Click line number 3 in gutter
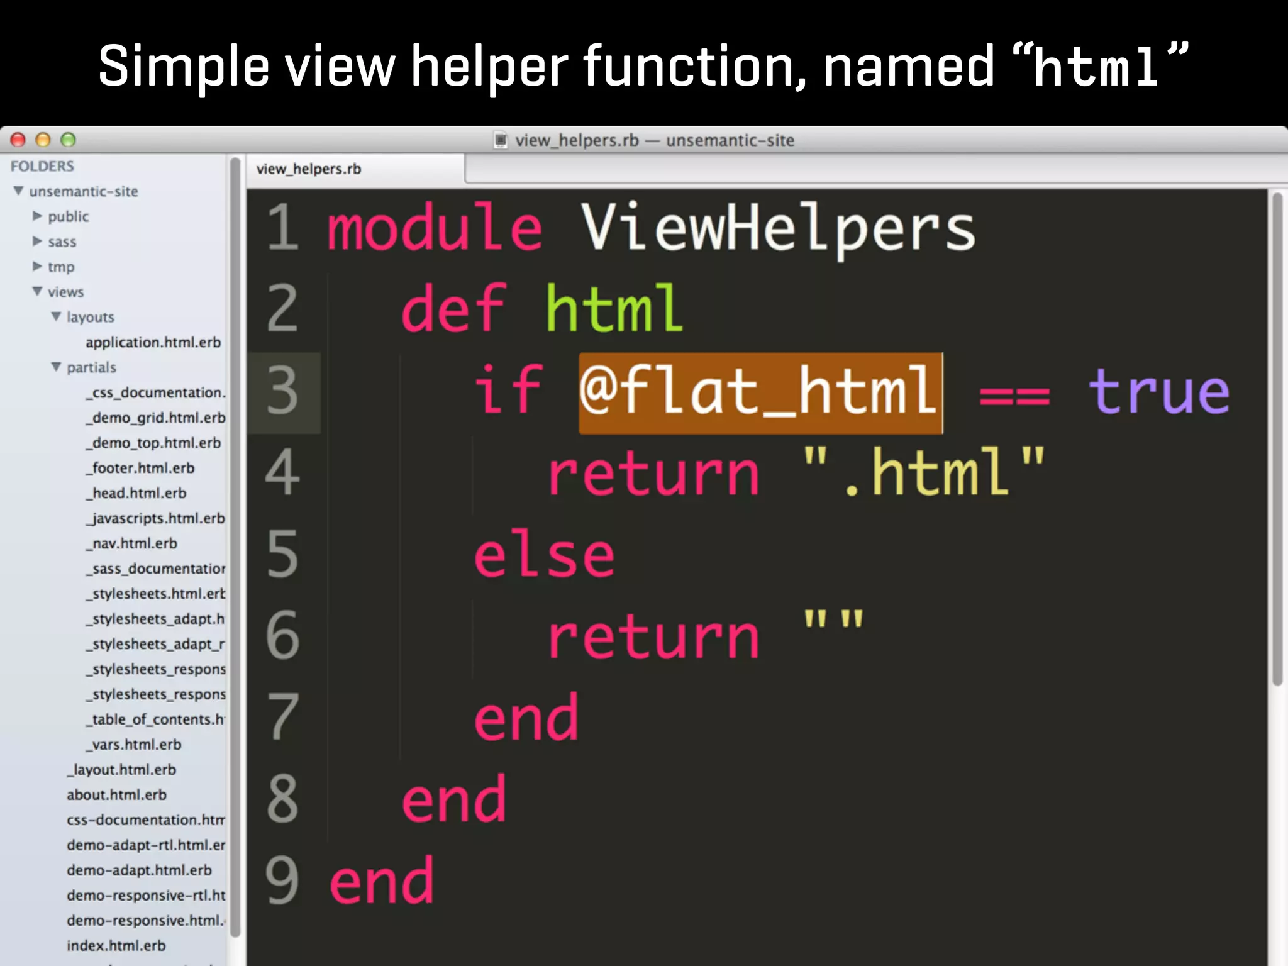 tap(282, 392)
